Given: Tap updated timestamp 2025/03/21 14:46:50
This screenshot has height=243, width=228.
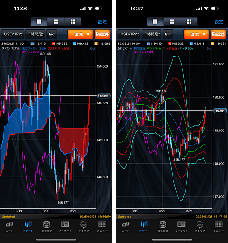Looking at the screenshot, I should point(95,217).
